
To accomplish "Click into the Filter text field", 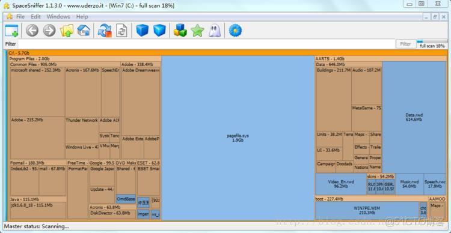I will coord(206,44).
